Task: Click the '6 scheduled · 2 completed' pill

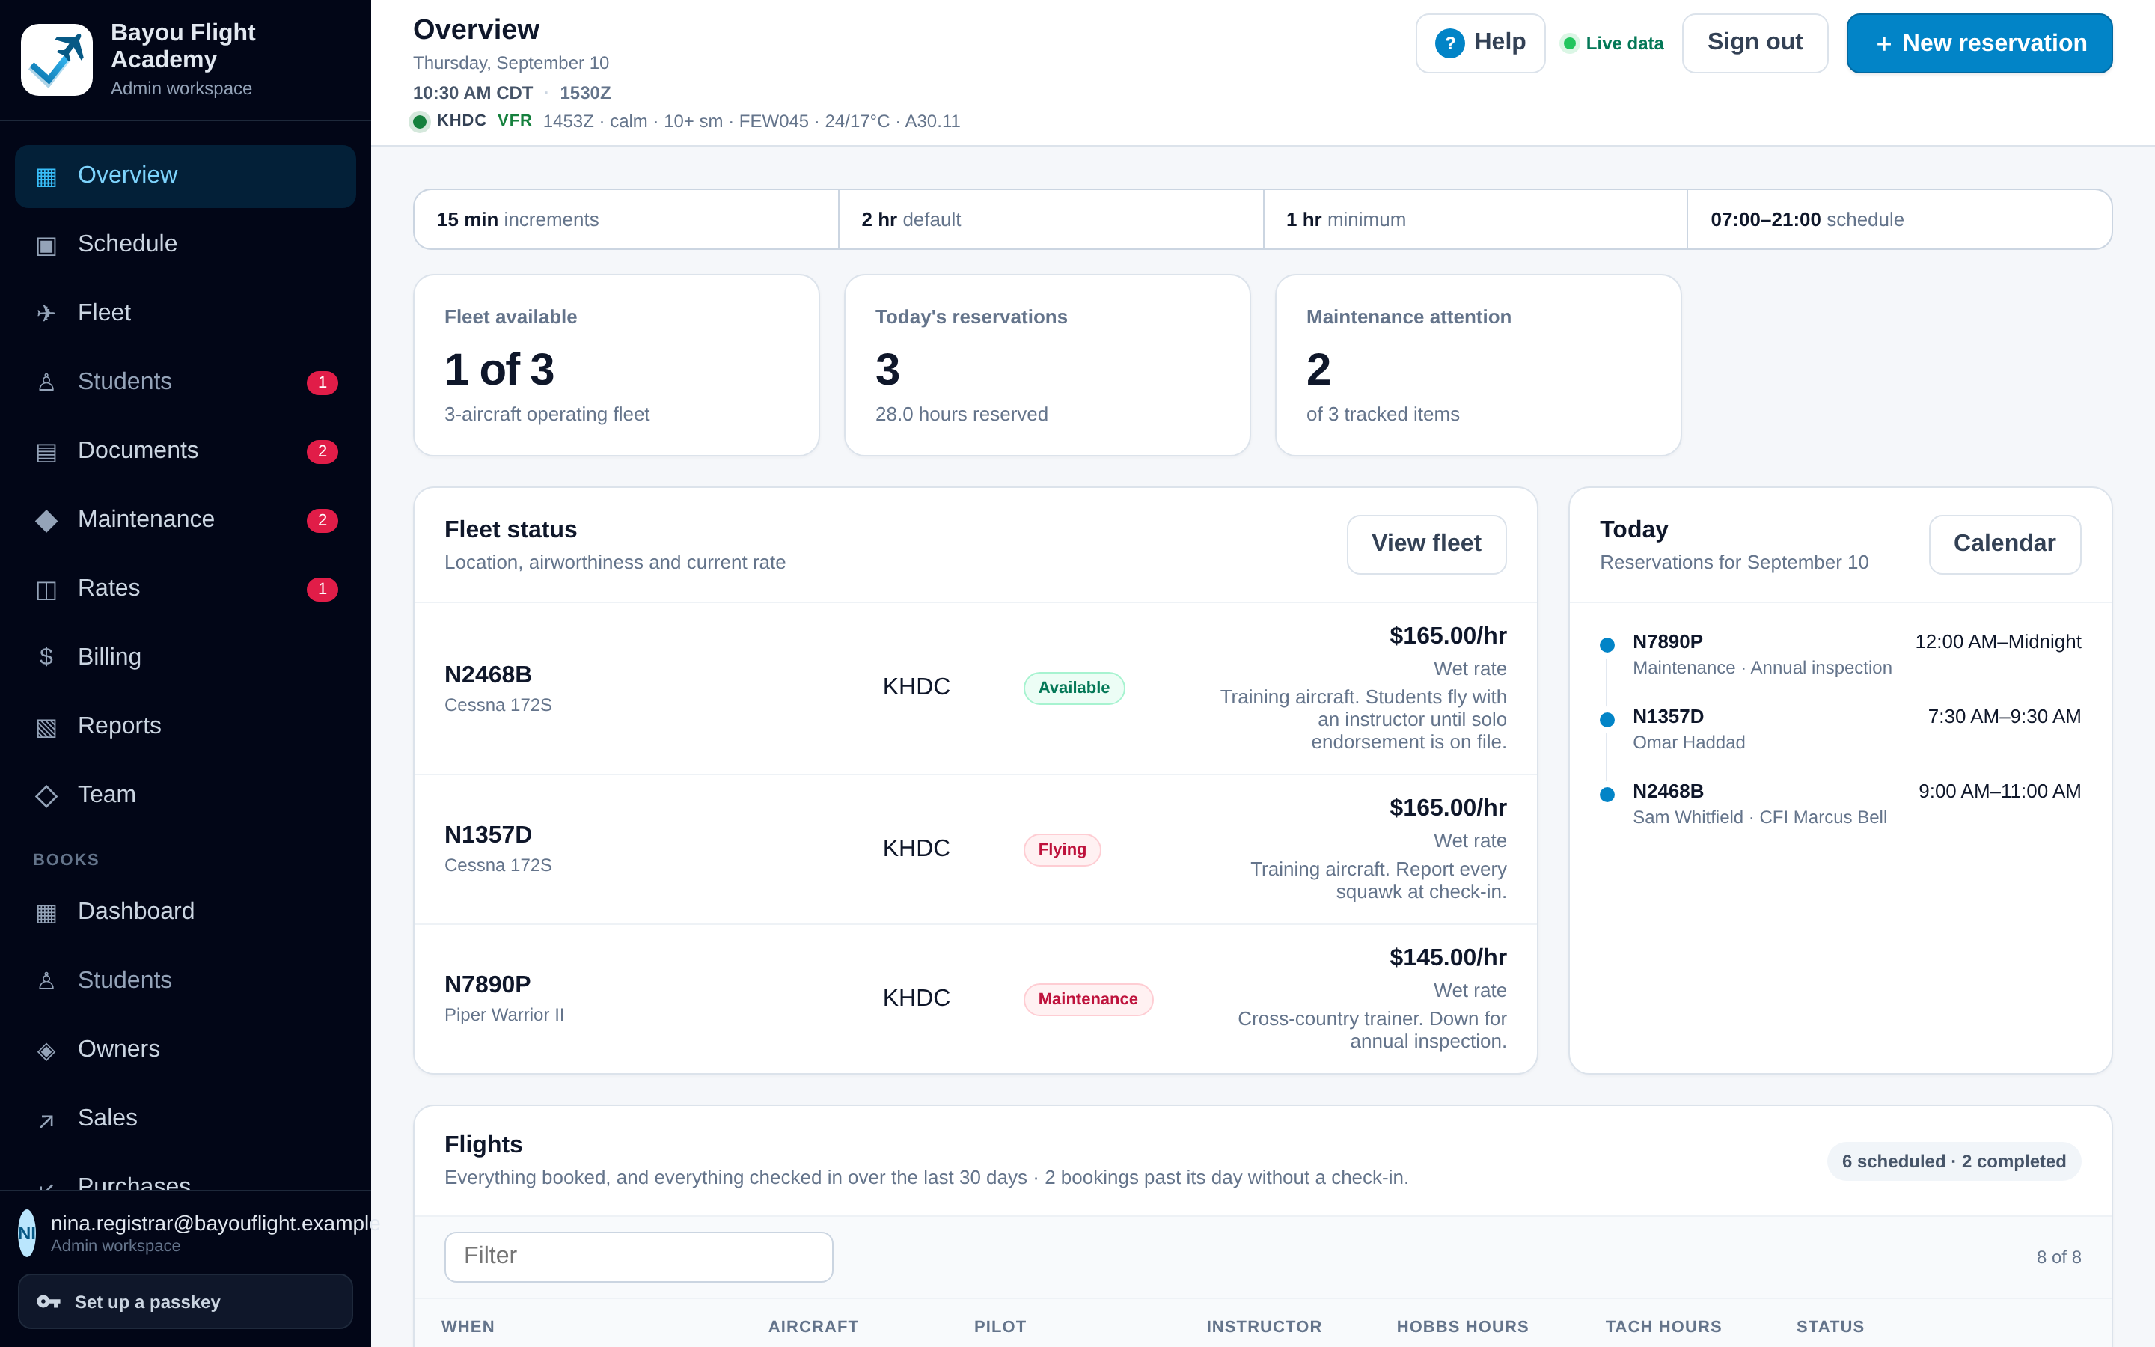Action: 1954,1161
